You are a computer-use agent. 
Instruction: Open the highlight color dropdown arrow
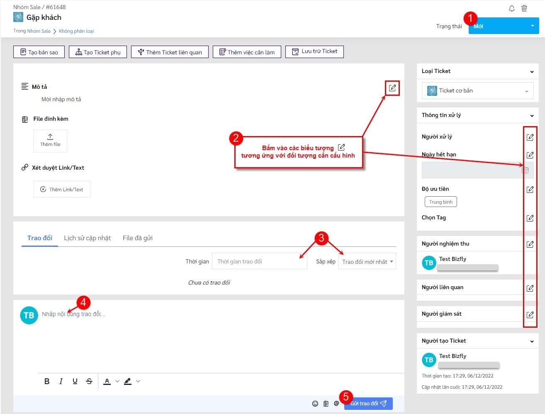[x=138, y=381]
